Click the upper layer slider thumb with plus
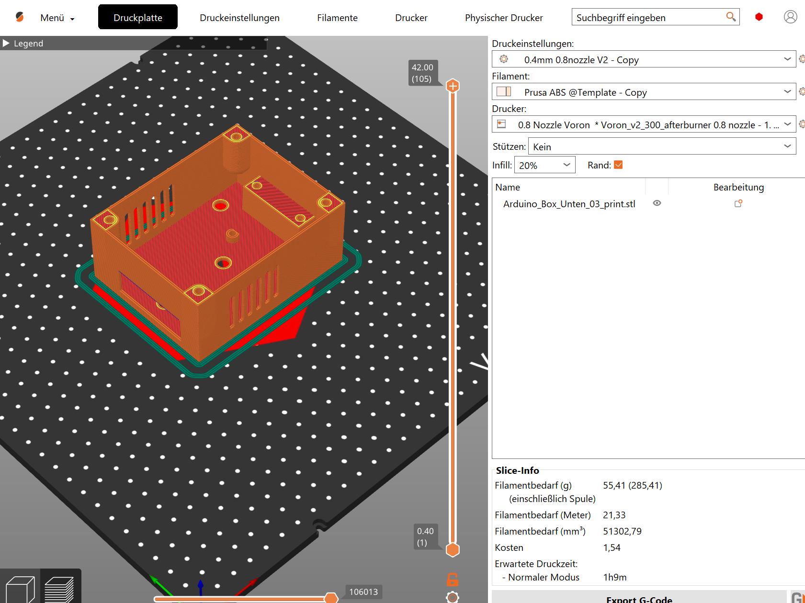The image size is (805, 603). click(453, 86)
